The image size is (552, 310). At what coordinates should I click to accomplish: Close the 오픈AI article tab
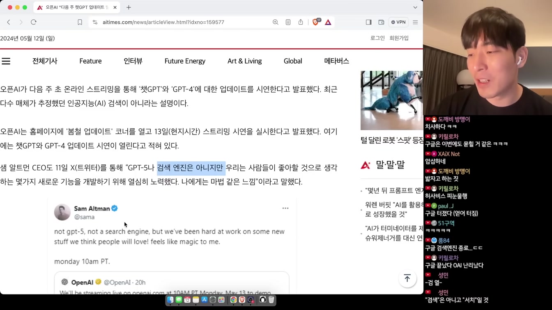[x=115, y=7]
